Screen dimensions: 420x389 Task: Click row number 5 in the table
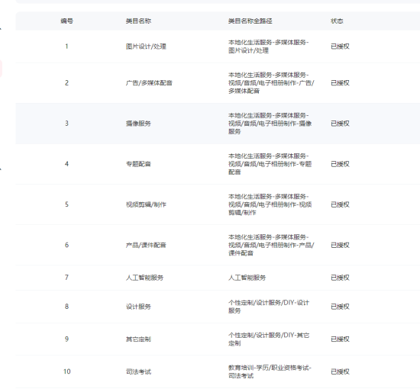pyautogui.click(x=66, y=204)
